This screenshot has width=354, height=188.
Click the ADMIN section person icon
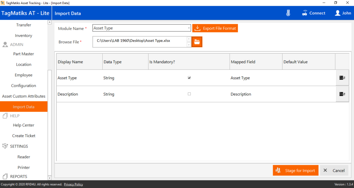click(x=5, y=44)
